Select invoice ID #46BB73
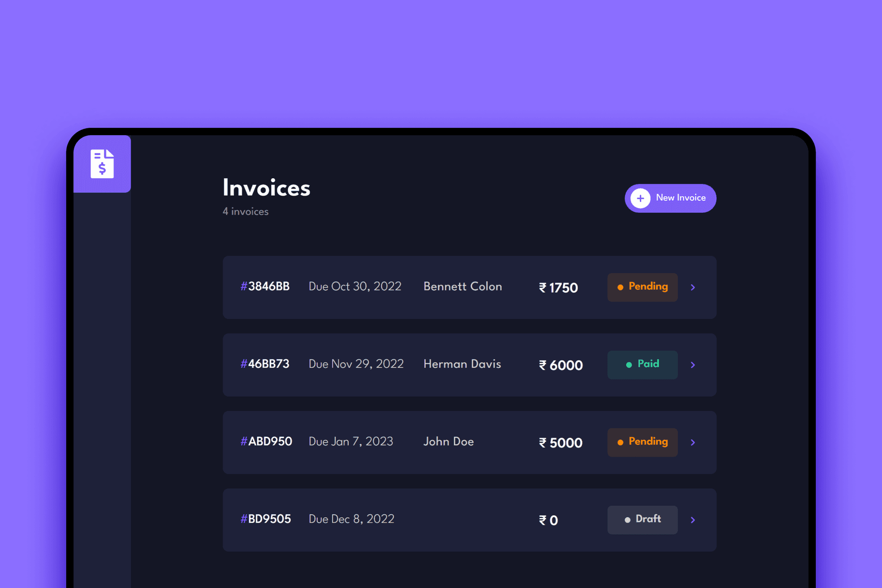This screenshot has height=588, width=882. click(x=265, y=364)
